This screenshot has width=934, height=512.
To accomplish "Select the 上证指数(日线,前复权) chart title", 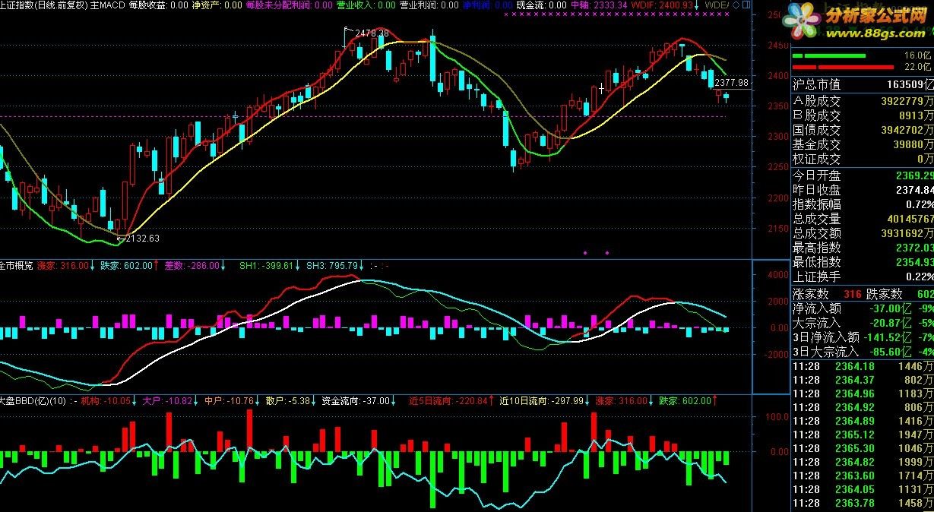I will [x=44, y=5].
